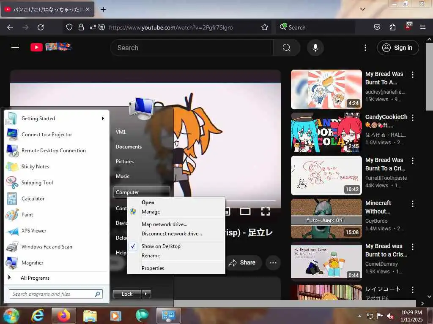Screen dimensions: 433x324
Task: Open Documents from Start menu right pane
Action: click(129, 147)
